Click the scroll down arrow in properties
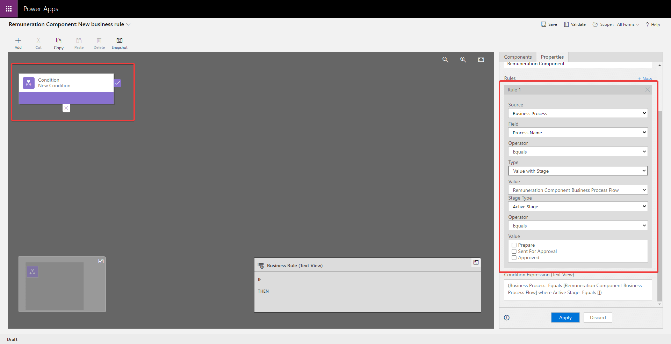671x344 pixels. coord(659,304)
